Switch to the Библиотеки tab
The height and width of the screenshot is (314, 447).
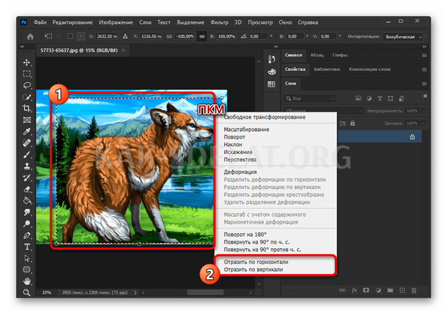tap(327, 69)
